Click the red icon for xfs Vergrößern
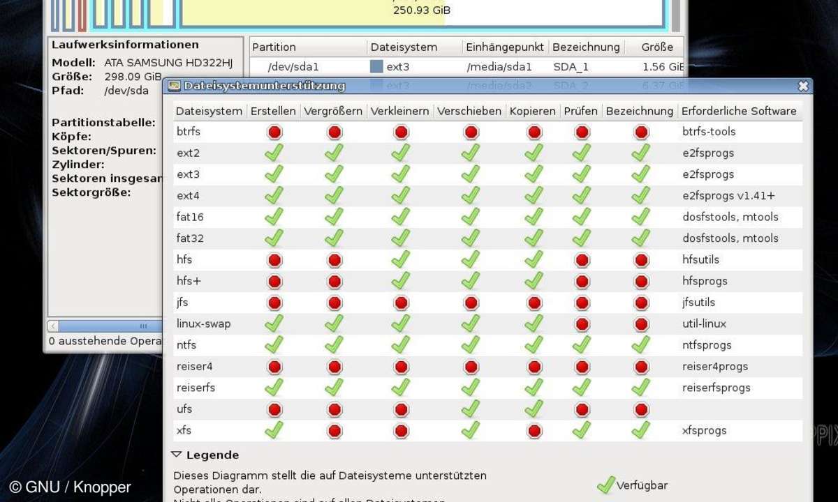The image size is (838, 502). pos(335,431)
